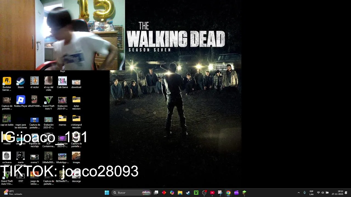Open the volume speaker tray icon

point(322,193)
